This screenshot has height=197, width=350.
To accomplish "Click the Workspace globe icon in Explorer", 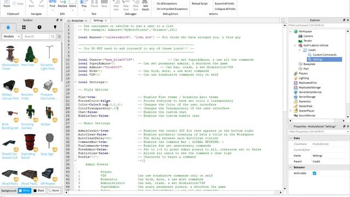I will coord(296,31).
